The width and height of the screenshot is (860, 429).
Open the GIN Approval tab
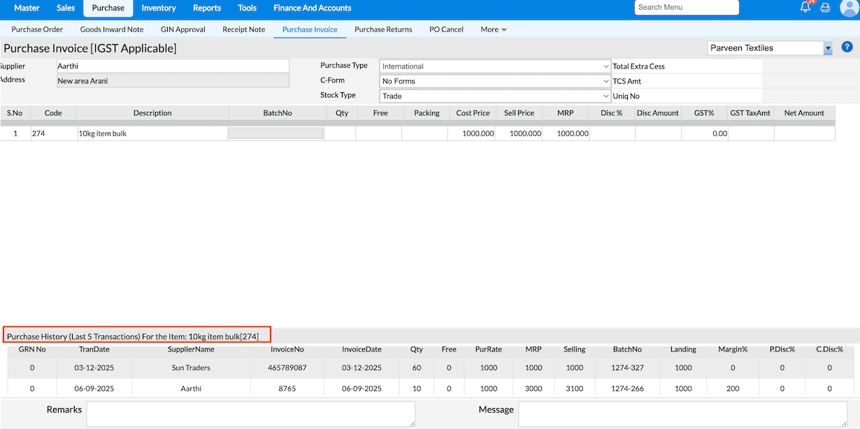pyautogui.click(x=183, y=29)
